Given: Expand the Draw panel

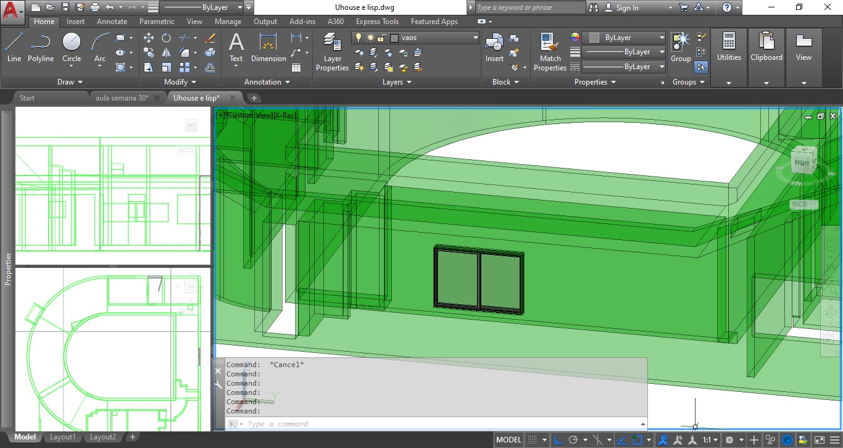Looking at the screenshot, I should coord(70,82).
